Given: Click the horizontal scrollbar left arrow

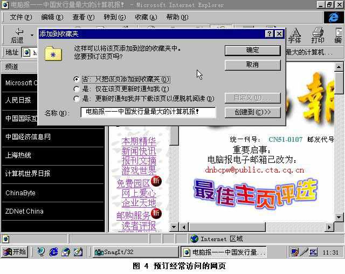Looking at the screenshot, I should pyautogui.click(x=184, y=227).
